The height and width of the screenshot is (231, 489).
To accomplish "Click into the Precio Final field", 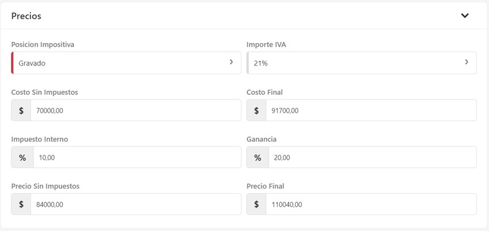I will 371,204.
